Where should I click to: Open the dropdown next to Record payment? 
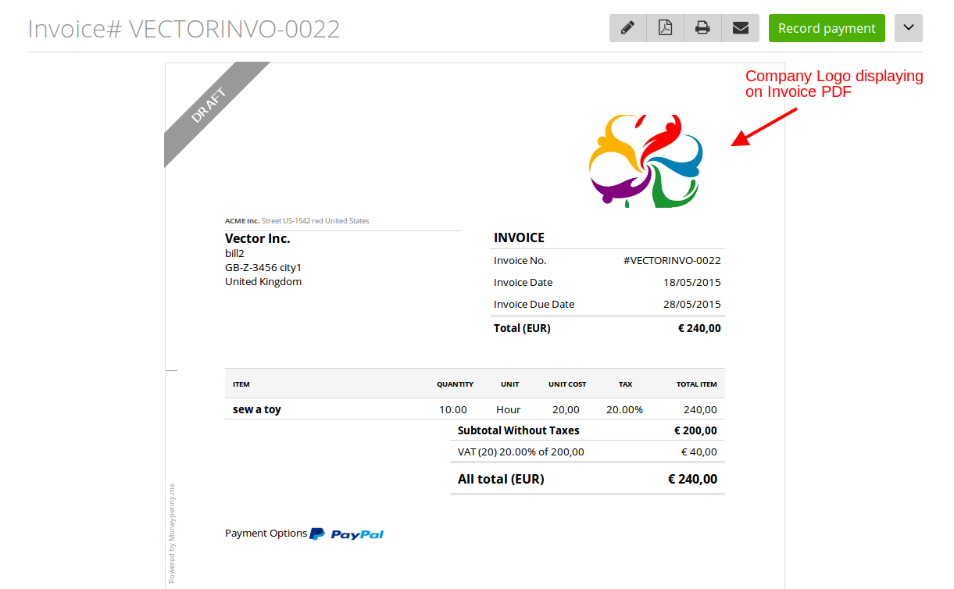point(909,28)
